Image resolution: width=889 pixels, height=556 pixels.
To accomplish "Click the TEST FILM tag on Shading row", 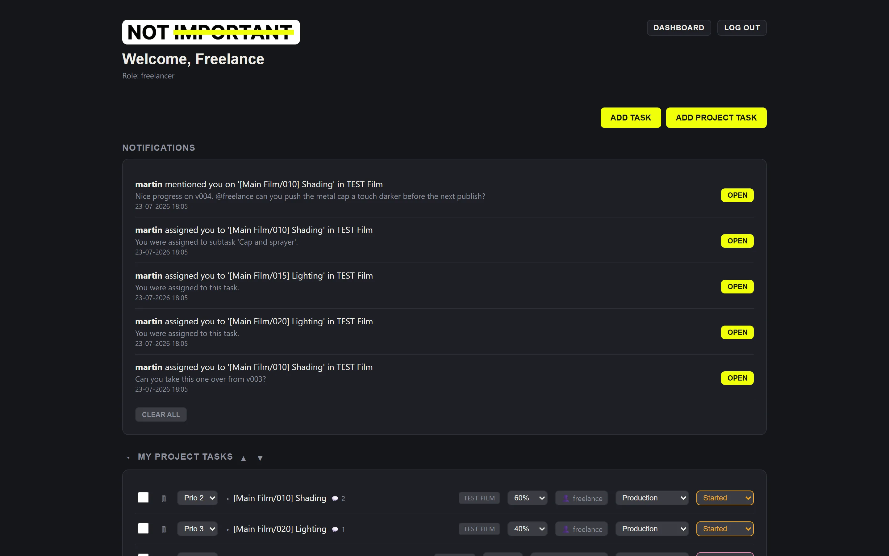I will pyautogui.click(x=479, y=498).
